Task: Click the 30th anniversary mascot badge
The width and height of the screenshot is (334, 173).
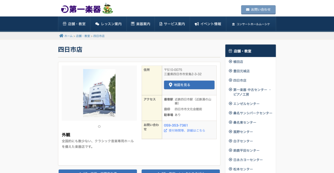Action: (x=108, y=8)
